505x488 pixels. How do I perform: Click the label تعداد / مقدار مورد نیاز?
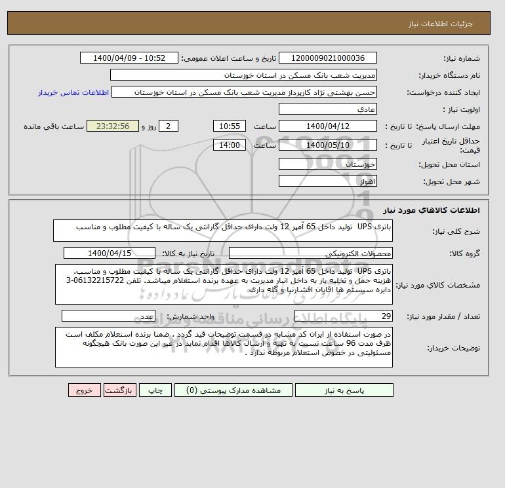tap(443, 316)
